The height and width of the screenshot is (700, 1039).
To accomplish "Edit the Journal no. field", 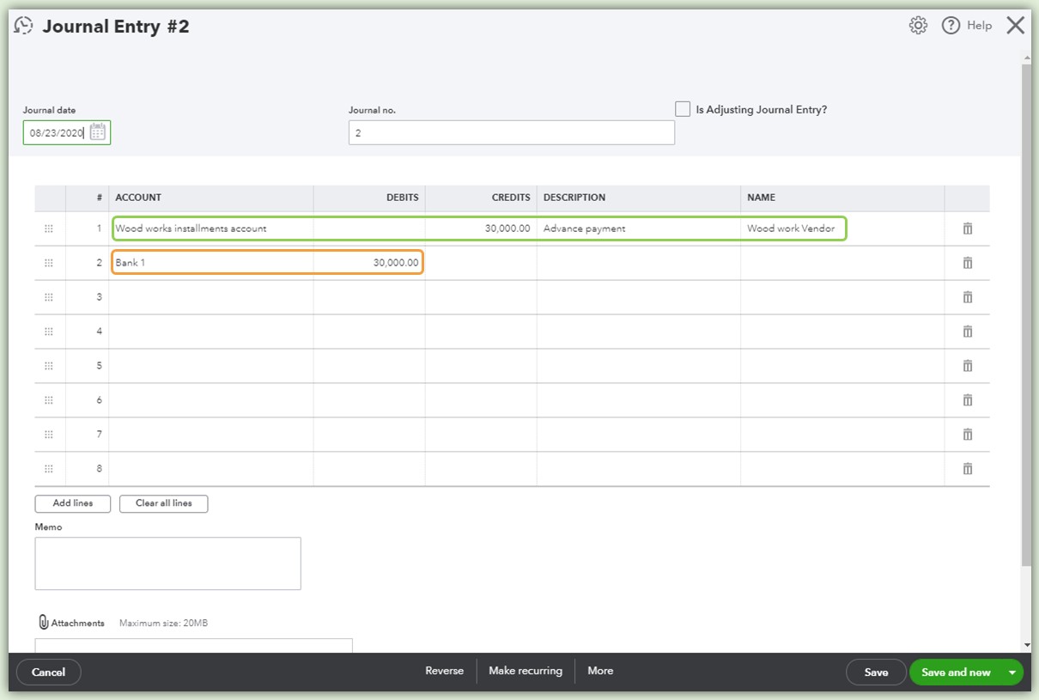I will [x=512, y=133].
